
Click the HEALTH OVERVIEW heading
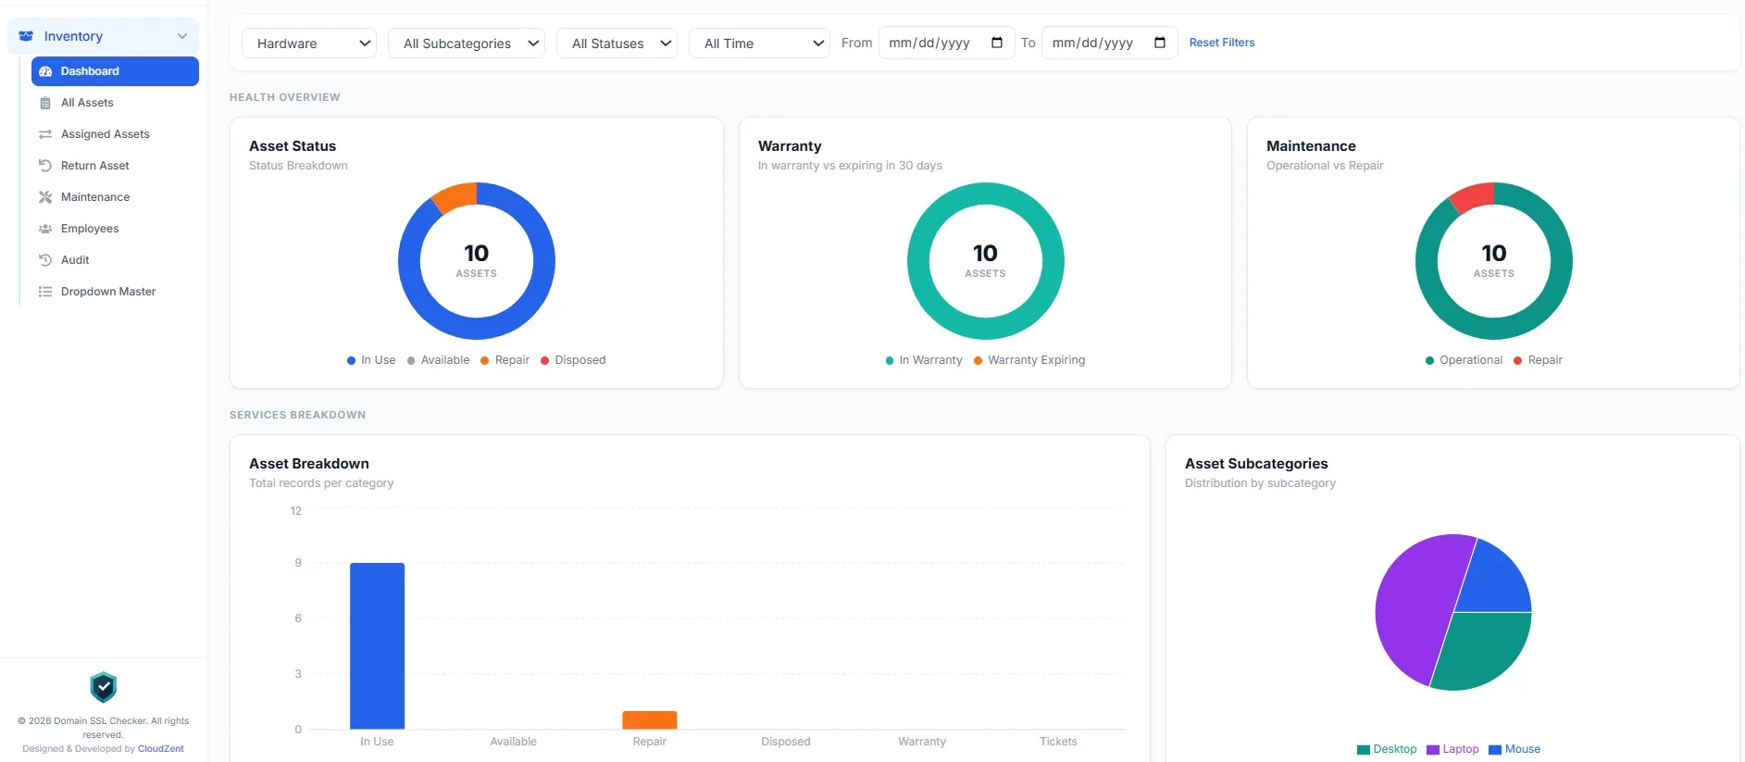coord(285,97)
